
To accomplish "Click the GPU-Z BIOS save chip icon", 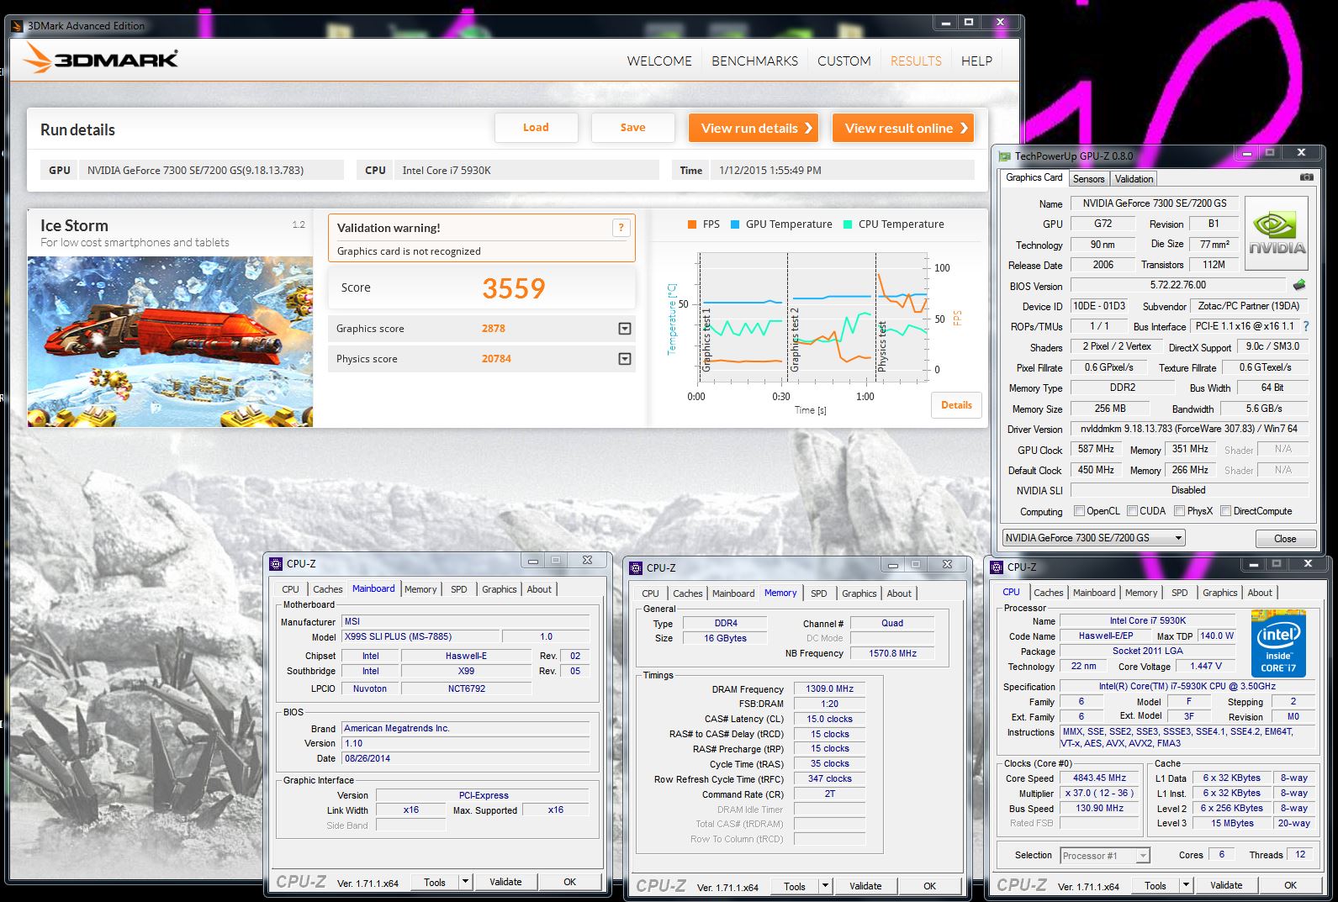I will (1299, 286).
